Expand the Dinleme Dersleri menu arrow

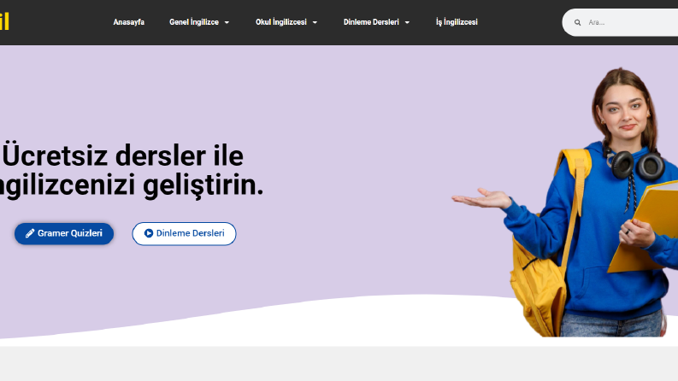(407, 22)
